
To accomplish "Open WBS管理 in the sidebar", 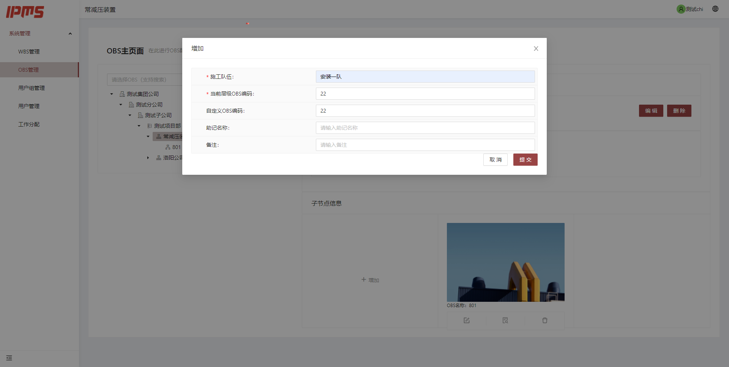I will click(x=39, y=52).
